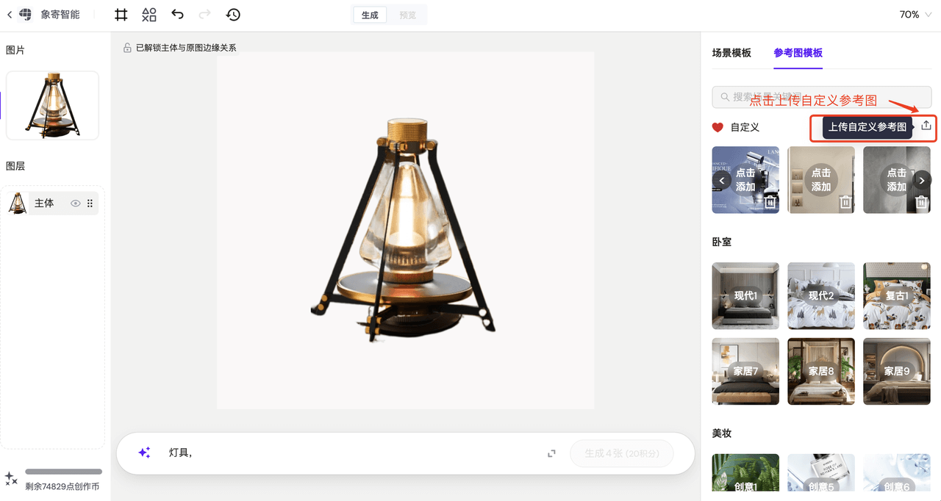Delete the second custom reference image

click(x=845, y=202)
